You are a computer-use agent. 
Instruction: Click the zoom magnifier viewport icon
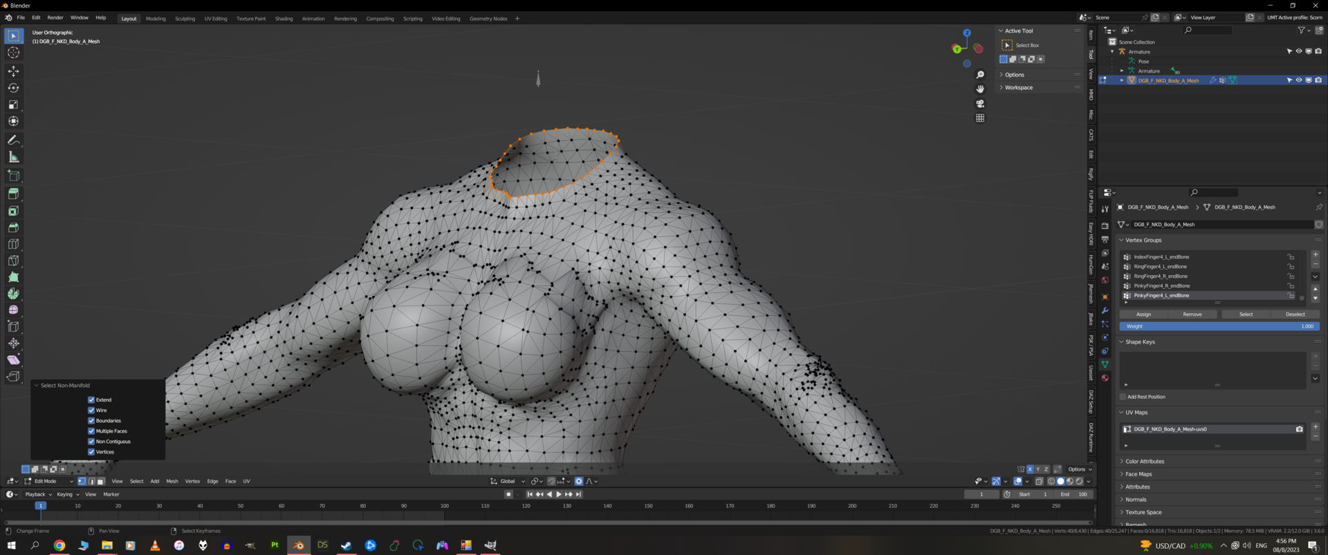[x=980, y=75]
